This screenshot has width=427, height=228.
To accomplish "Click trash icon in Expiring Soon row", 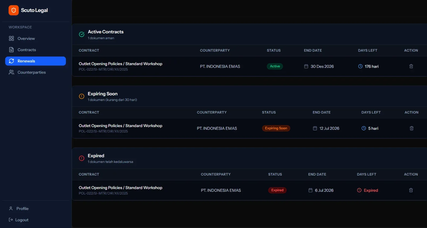I will (412, 128).
